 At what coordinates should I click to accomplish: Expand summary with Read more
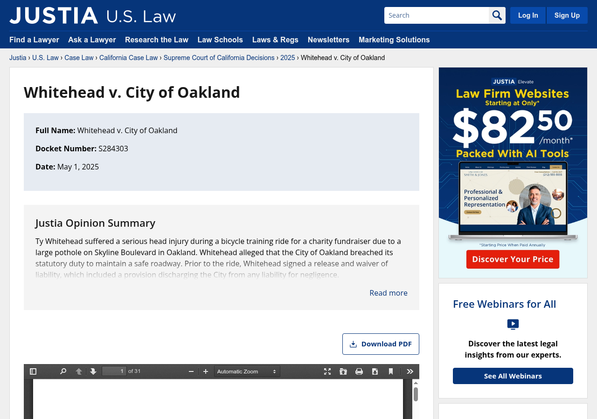(389, 293)
